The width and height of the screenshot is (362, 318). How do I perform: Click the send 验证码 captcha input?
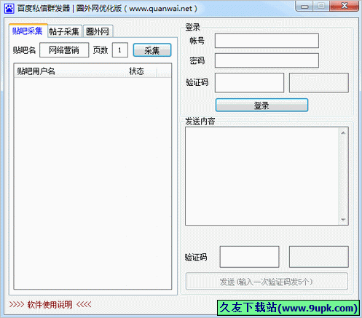(249, 257)
